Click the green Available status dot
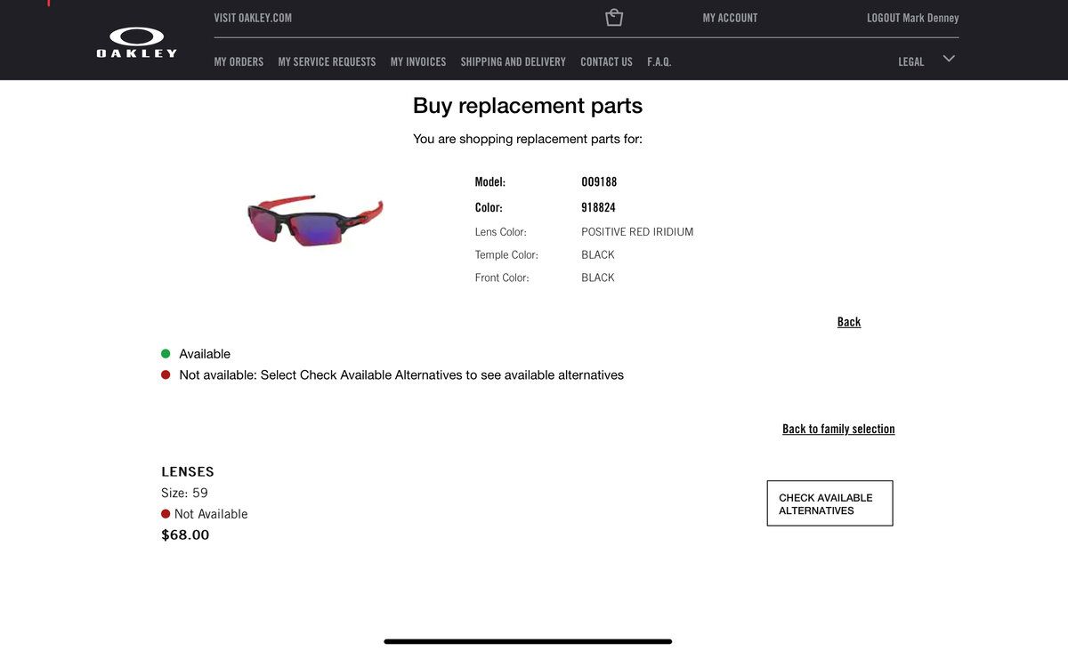The image size is (1068, 651). pyautogui.click(x=166, y=354)
